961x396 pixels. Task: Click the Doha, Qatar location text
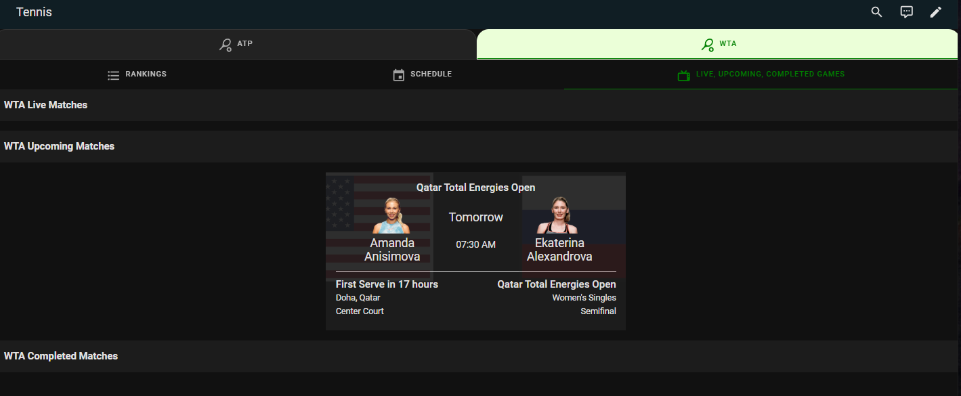358,298
